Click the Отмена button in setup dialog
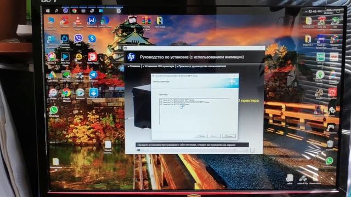Viewport: 351px width, 197px height. [229, 136]
